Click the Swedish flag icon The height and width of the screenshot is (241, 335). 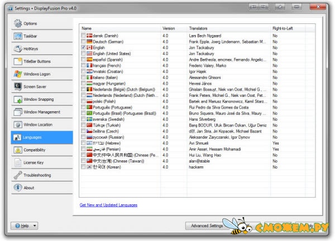89,119
